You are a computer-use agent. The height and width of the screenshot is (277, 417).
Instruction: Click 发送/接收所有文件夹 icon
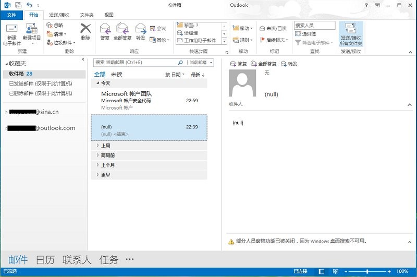click(x=351, y=33)
